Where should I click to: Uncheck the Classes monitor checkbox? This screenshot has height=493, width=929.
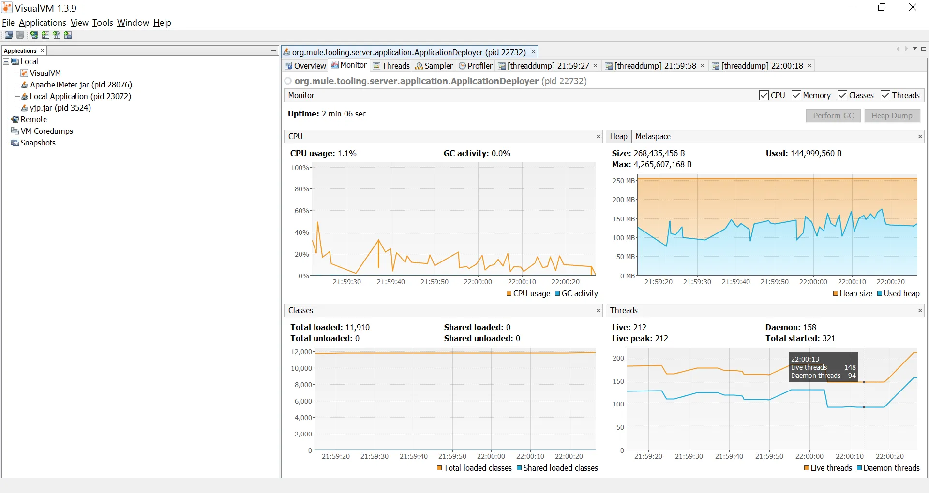842,95
